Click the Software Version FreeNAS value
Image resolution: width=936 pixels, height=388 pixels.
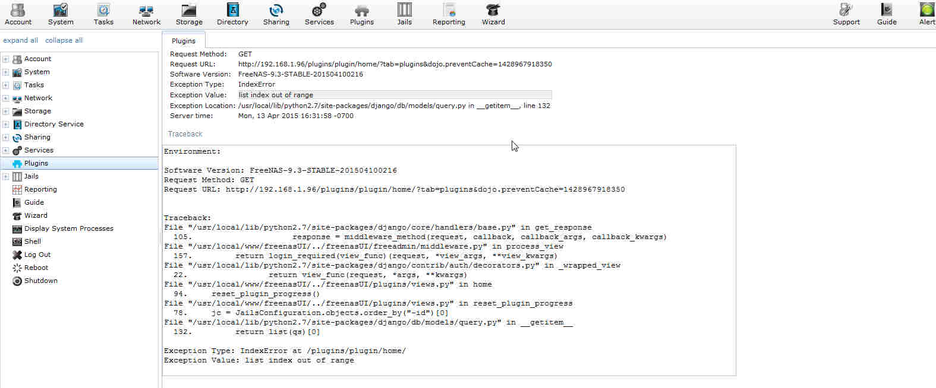301,74
